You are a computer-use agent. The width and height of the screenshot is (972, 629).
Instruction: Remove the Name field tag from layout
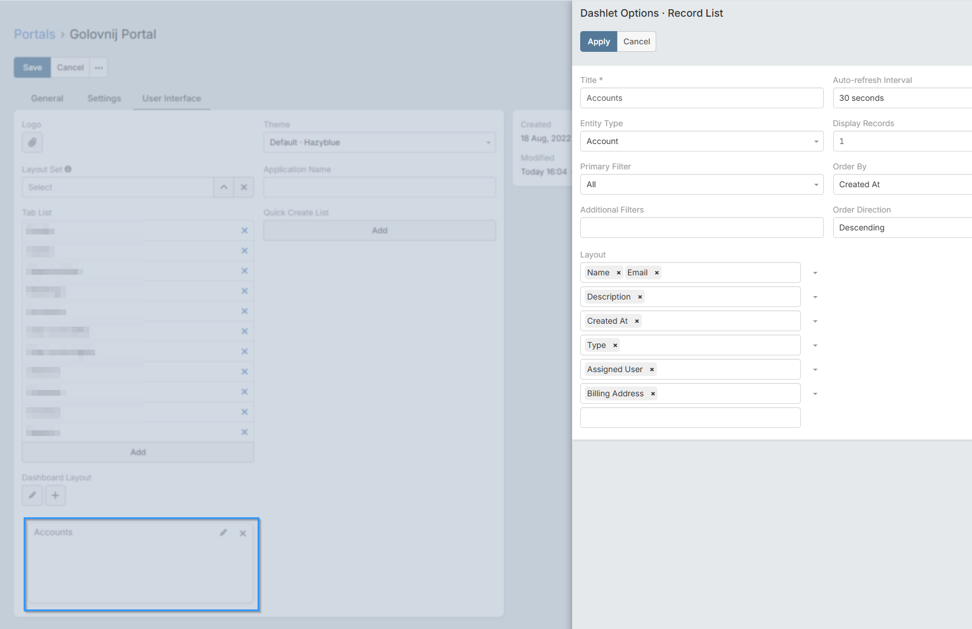[618, 273]
